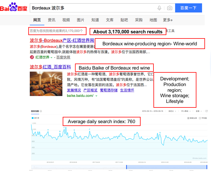
Task: Open the 发展情况 sublink
Action: pyautogui.click(x=74, y=90)
